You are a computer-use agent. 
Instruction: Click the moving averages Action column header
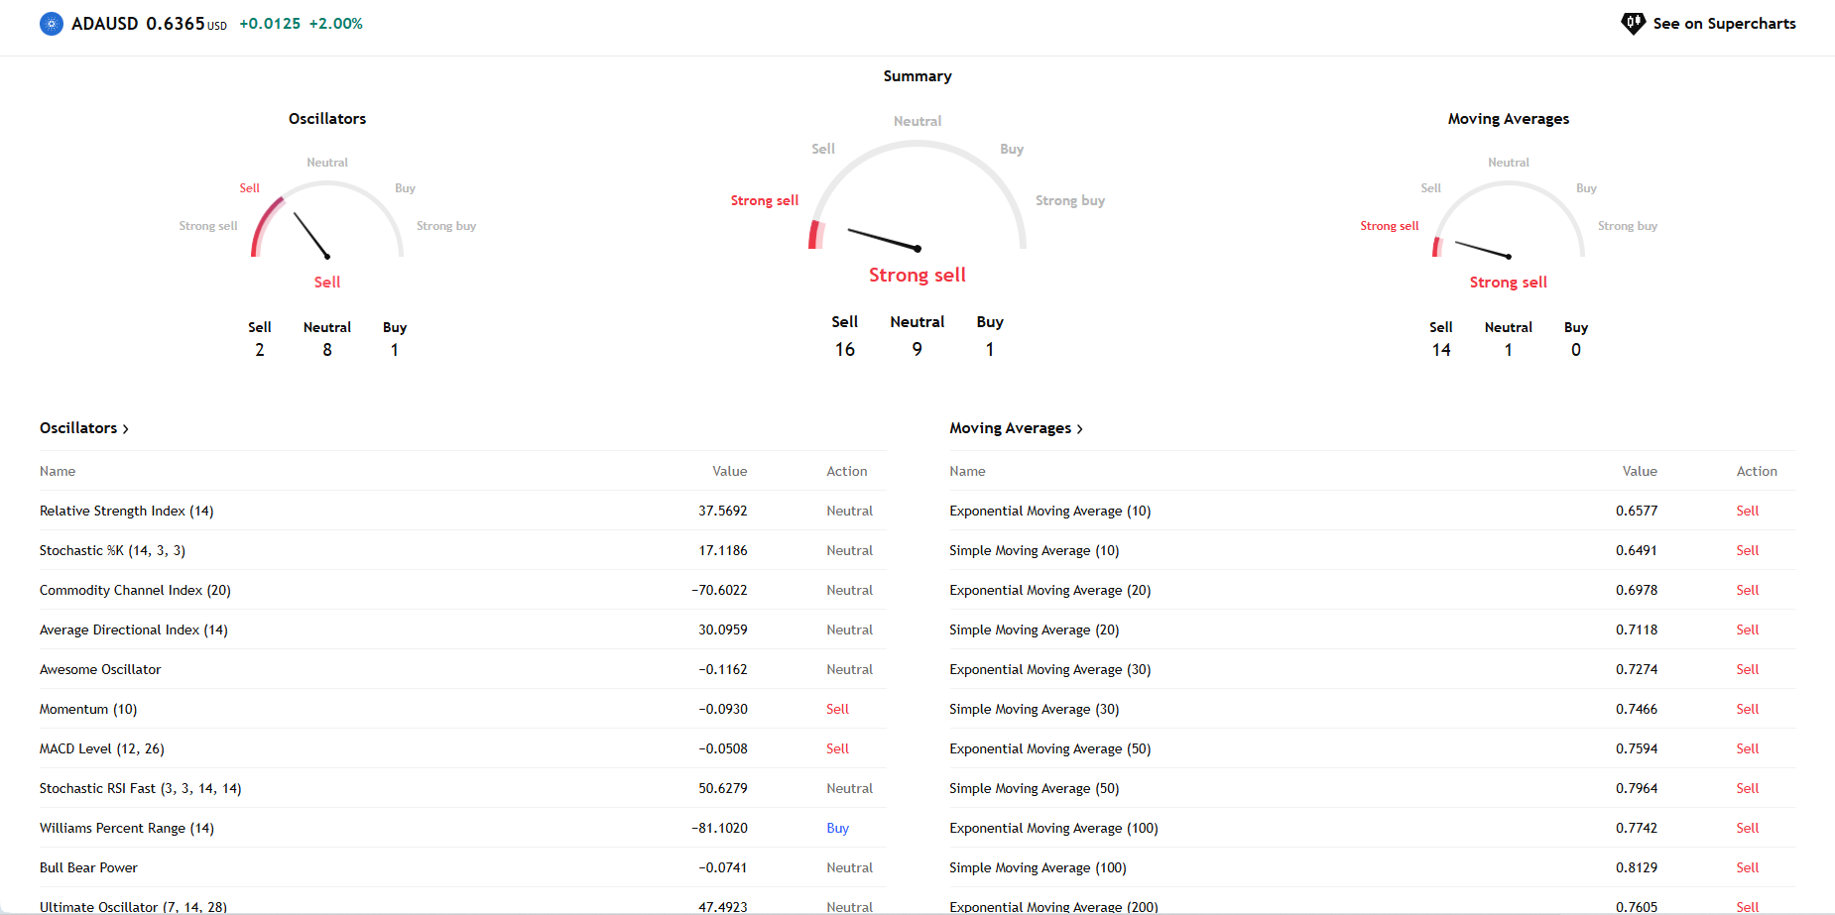coord(1756,471)
